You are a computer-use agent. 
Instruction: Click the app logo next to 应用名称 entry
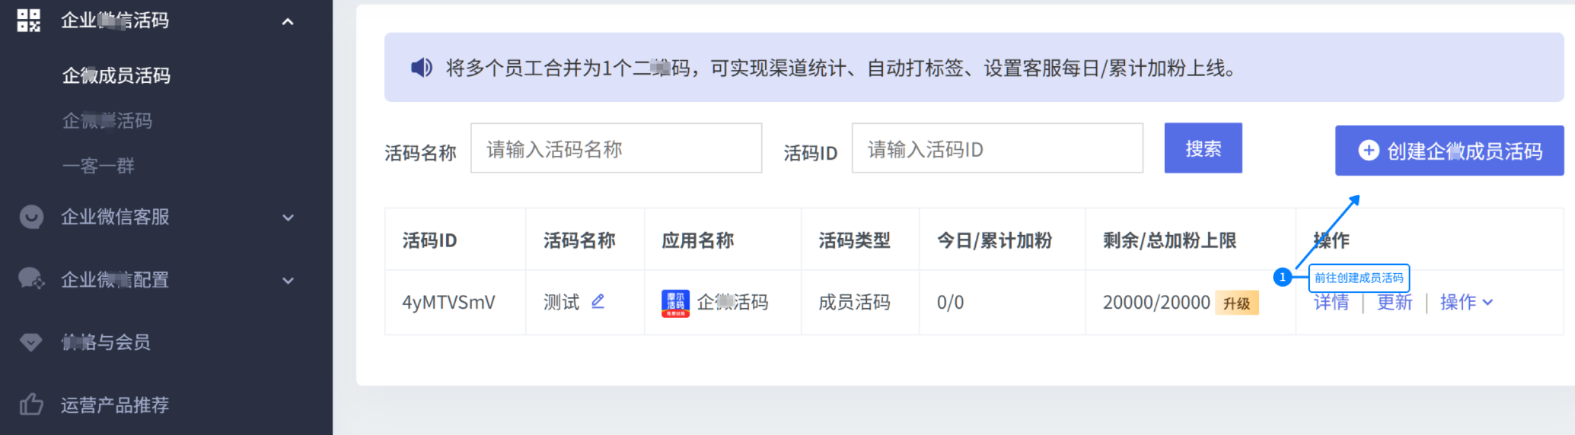click(x=676, y=303)
